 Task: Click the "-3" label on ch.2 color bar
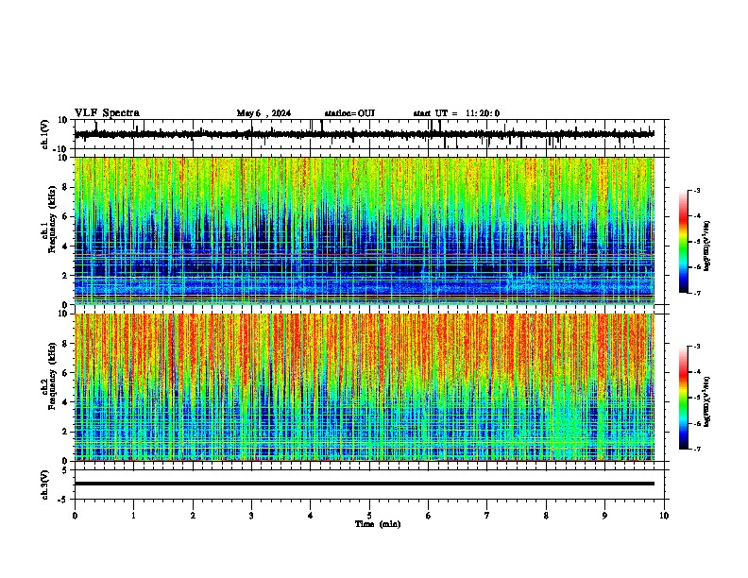pos(696,347)
